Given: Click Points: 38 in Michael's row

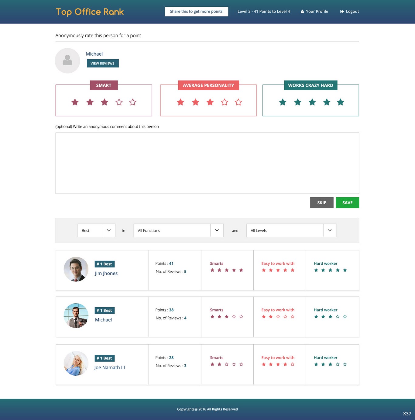Looking at the screenshot, I should click(164, 310).
